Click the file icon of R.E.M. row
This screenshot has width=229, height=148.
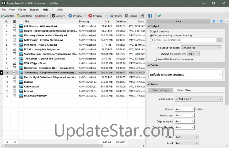(21, 49)
